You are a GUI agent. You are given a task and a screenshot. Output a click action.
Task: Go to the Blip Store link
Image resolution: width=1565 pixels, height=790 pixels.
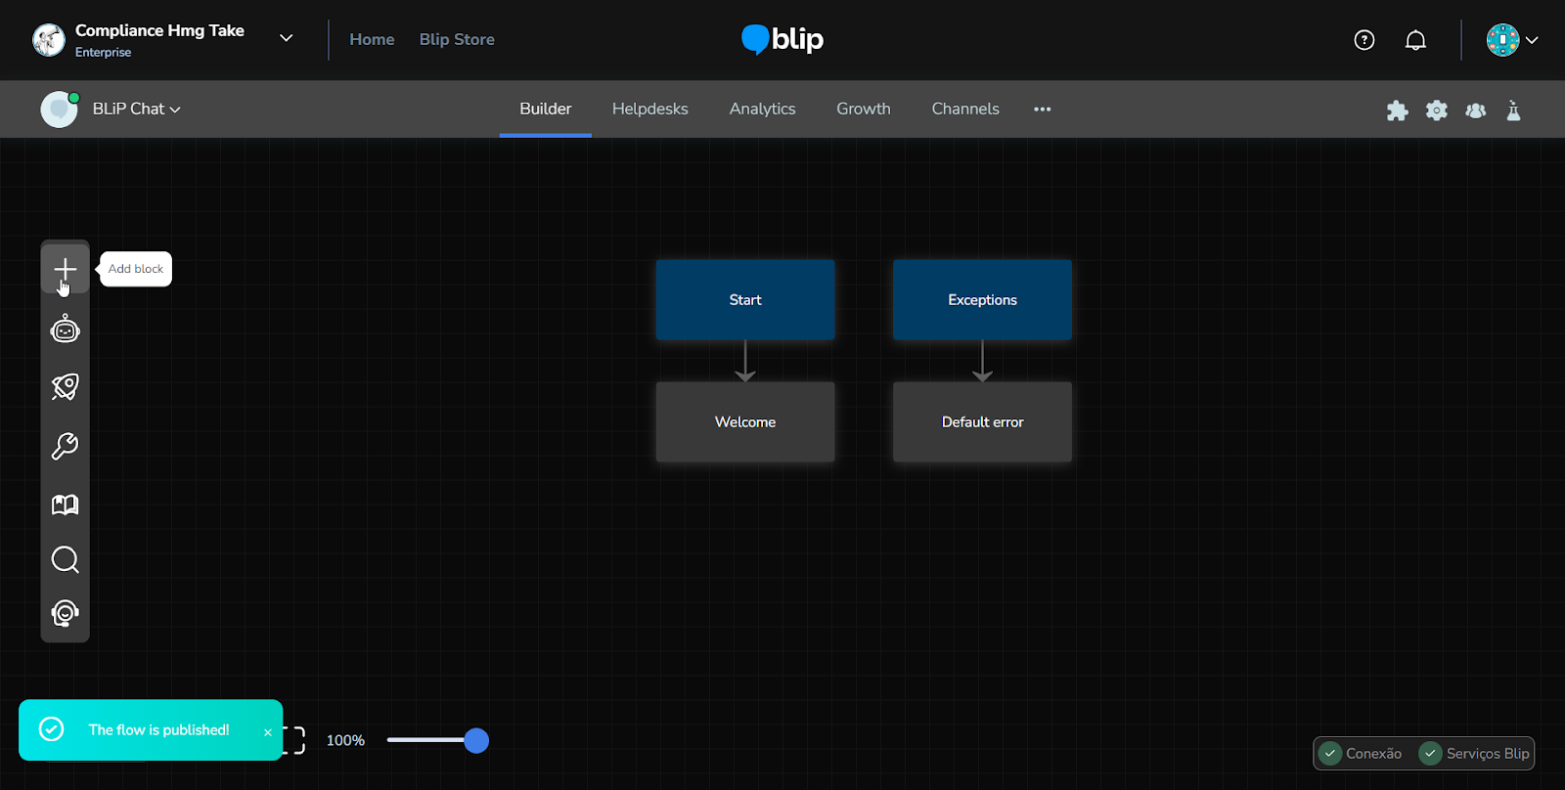(x=457, y=40)
